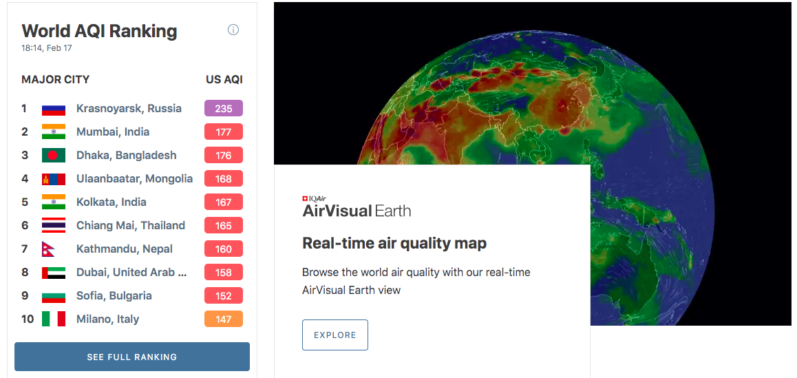Click the 160 AQI badge for Kathmandu
This screenshot has width=797, height=378.
tap(224, 249)
